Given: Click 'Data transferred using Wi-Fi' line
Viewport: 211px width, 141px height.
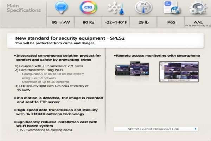Looking at the screenshot, I should click(x=39, y=70).
